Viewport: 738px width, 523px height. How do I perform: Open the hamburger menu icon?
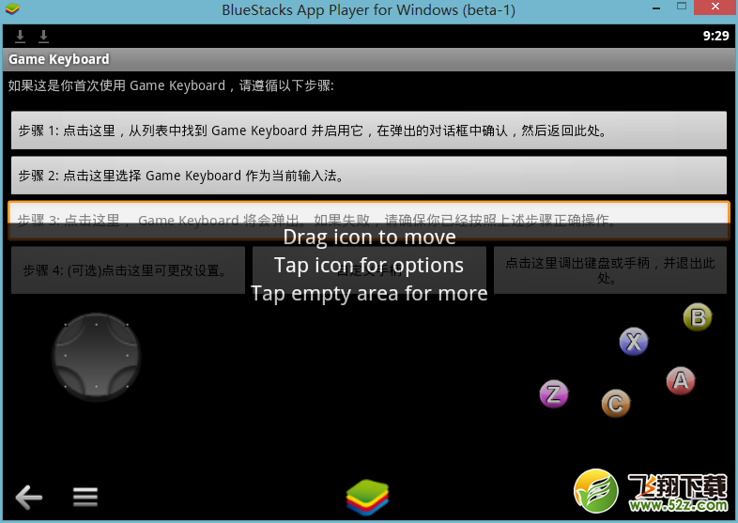tap(85, 497)
